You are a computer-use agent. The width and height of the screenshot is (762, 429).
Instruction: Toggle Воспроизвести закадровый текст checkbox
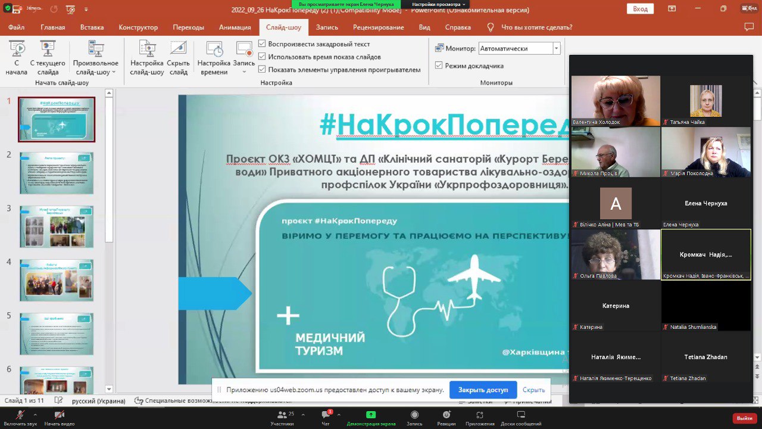(262, 44)
